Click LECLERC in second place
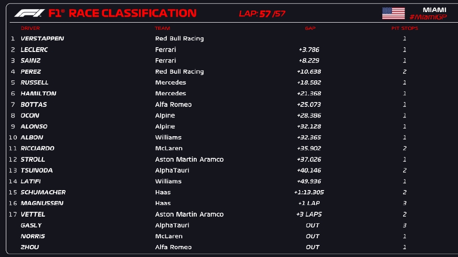Screen dimensions: 458x257 [34, 50]
